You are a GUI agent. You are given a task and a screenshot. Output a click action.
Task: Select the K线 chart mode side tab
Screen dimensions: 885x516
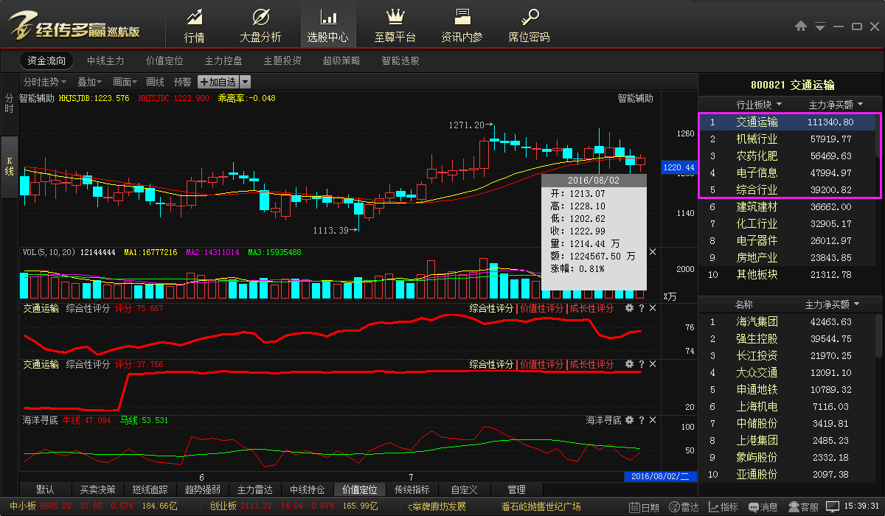point(10,166)
